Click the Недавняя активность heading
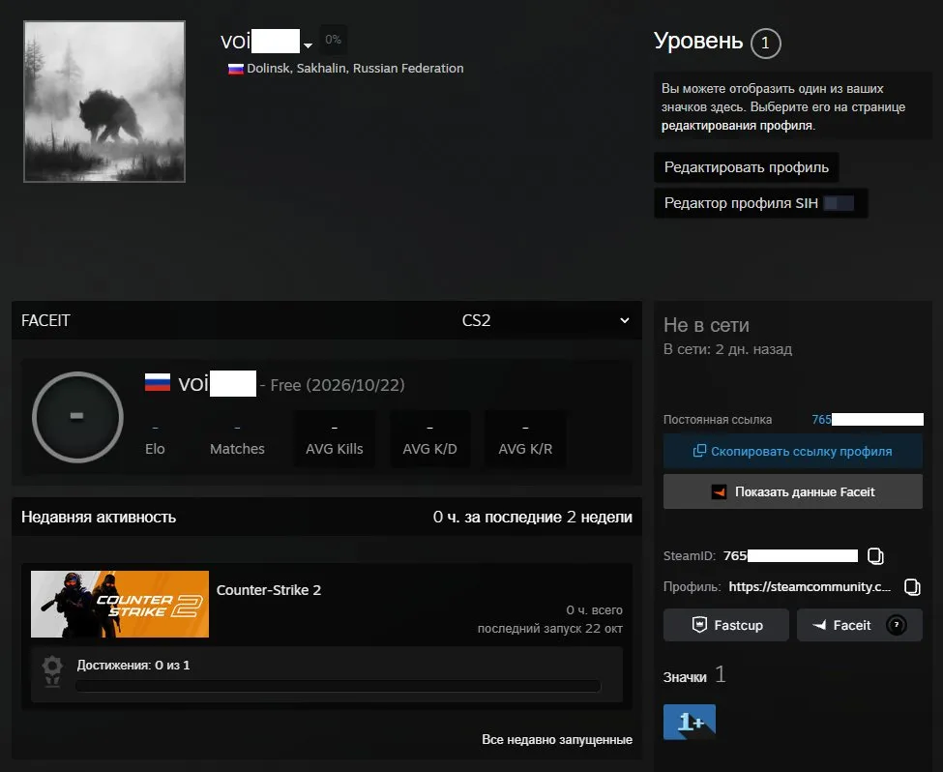Image resolution: width=943 pixels, height=772 pixels. click(99, 517)
